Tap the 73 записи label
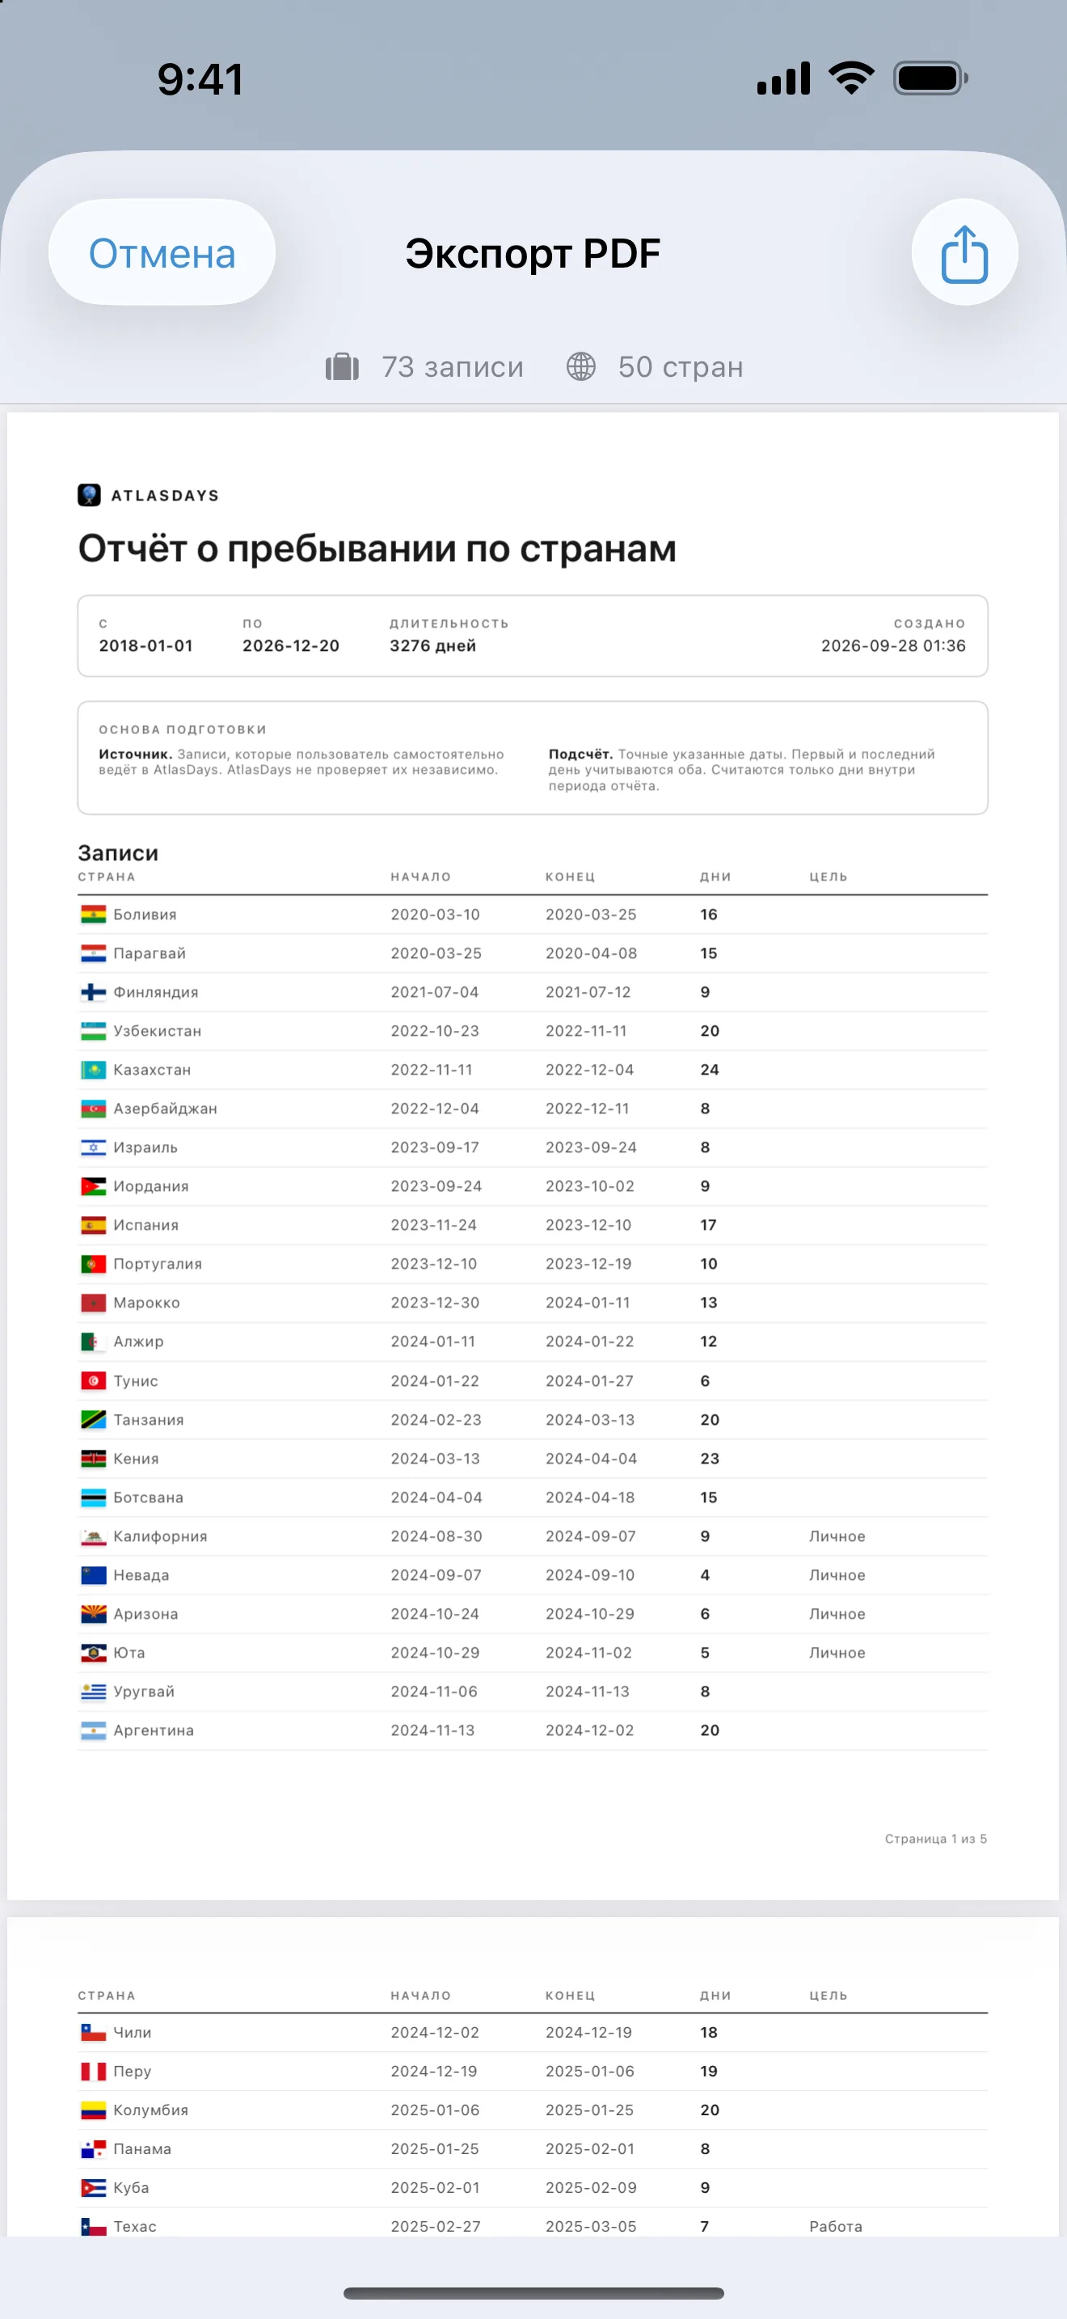The width and height of the screenshot is (1067, 2319). 453,367
